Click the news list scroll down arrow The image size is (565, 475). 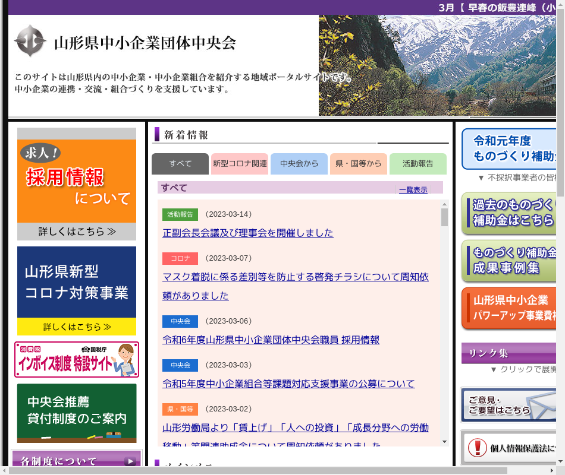coord(444,442)
